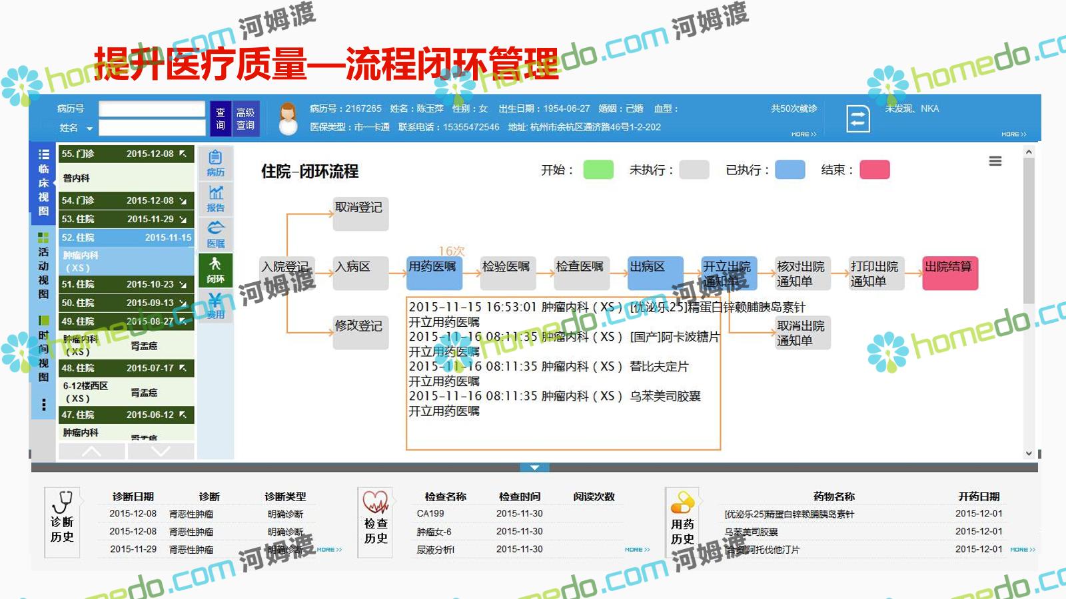The width and height of the screenshot is (1066, 599).
Task: Click the 查询 search button
Action: point(221,118)
